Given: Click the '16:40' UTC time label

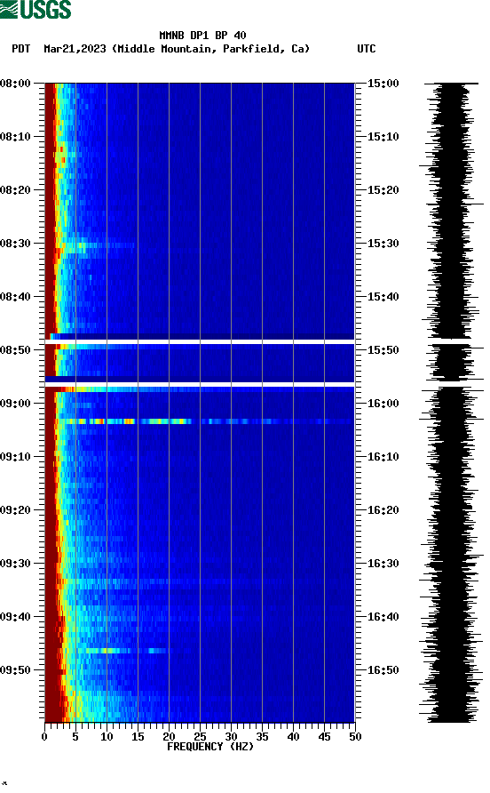Looking at the screenshot, I should point(383,616).
